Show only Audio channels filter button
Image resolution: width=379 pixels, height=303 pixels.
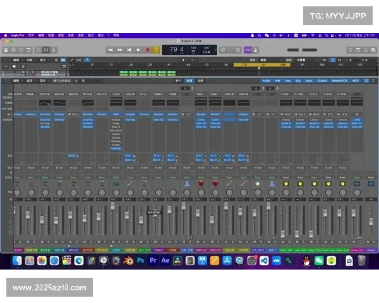(x=266, y=81)
